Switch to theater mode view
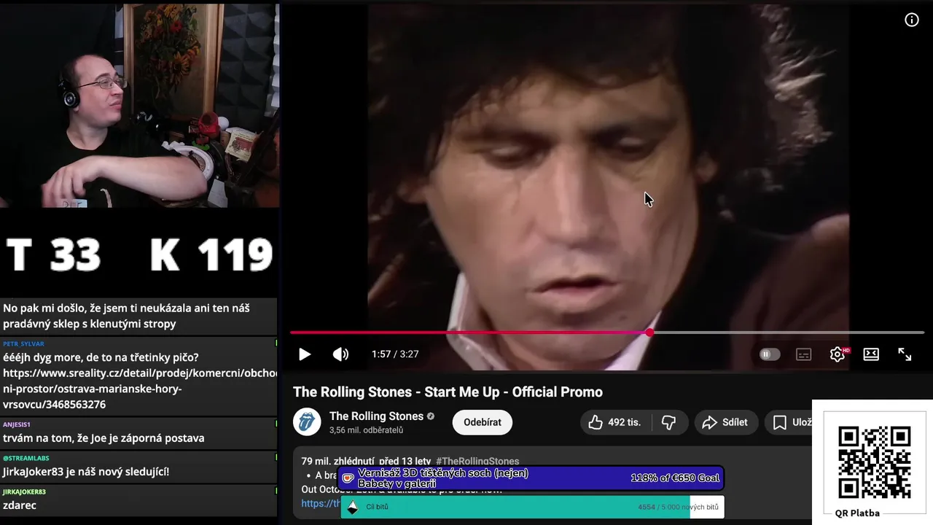The image size is (933, 525). pos(871,354)
